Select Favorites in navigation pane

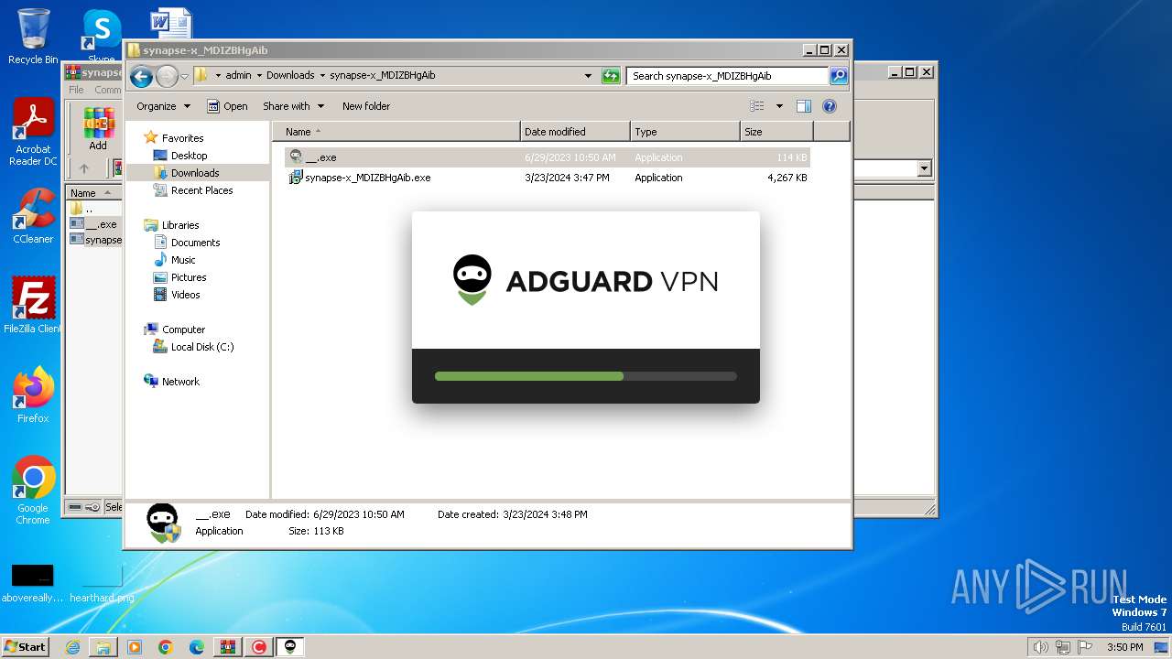pos(182,138)
